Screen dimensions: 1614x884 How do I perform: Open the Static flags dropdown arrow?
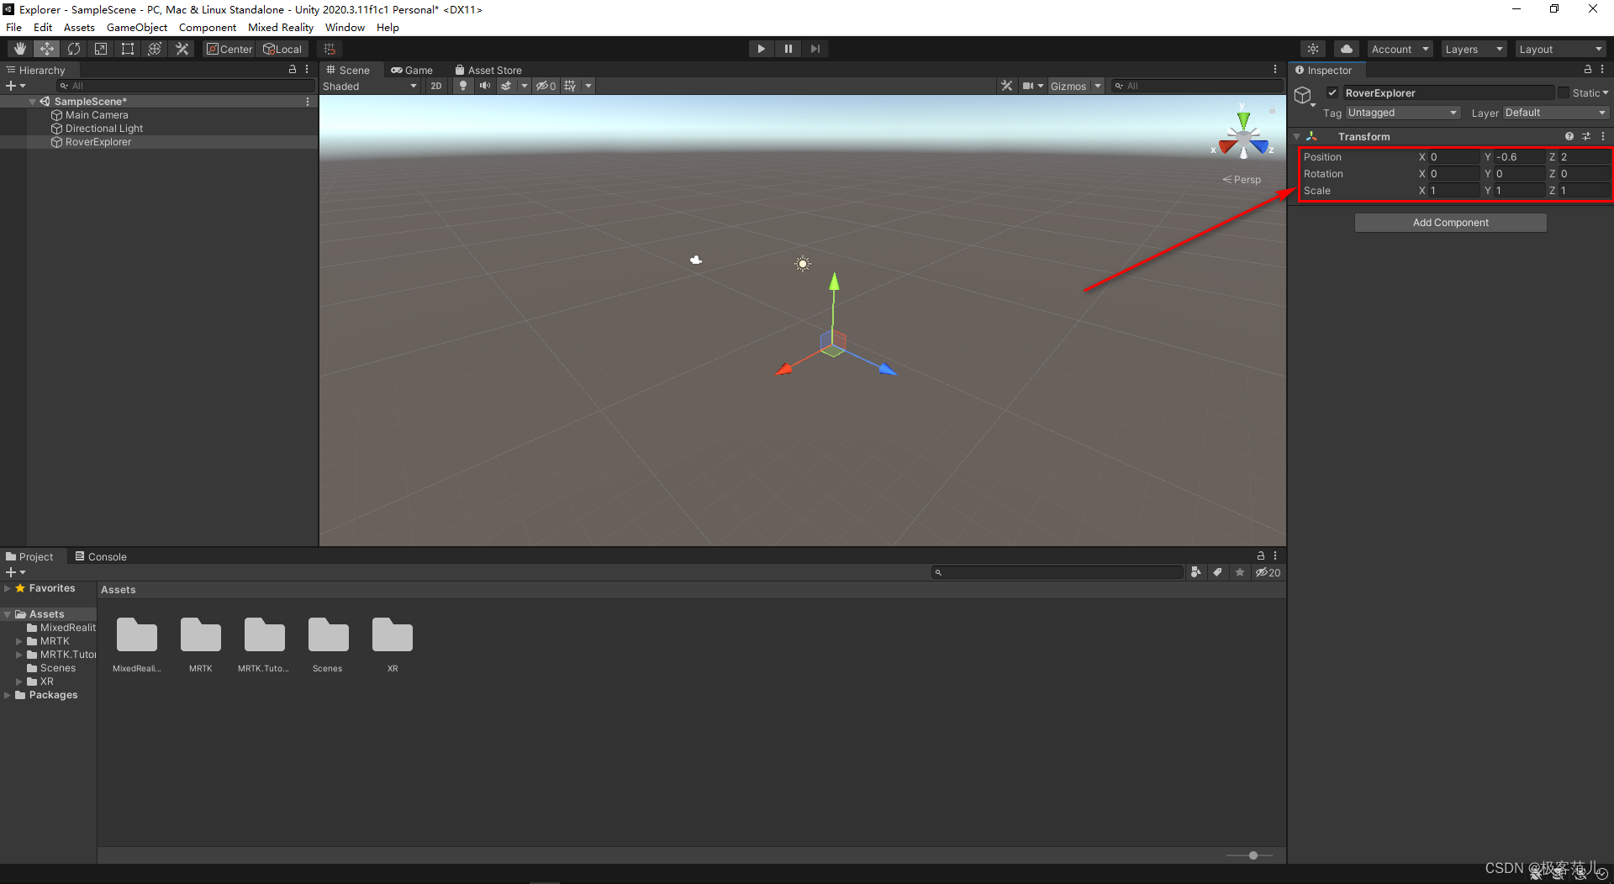pyautogui.click(x=1605, y=93)
